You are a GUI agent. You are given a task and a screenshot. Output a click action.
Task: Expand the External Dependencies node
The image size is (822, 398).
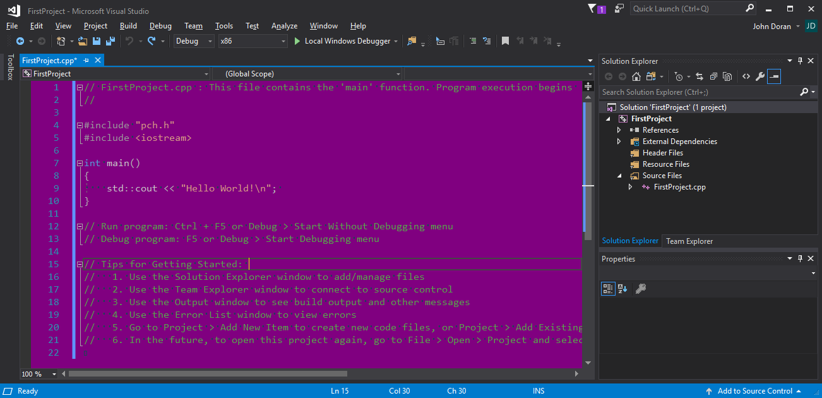click(619, 142)
